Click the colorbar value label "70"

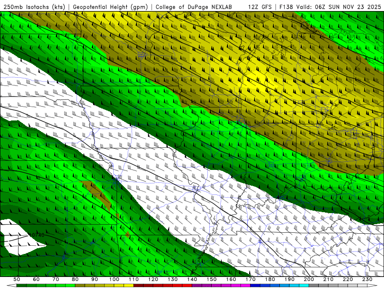tap(56, 279)
